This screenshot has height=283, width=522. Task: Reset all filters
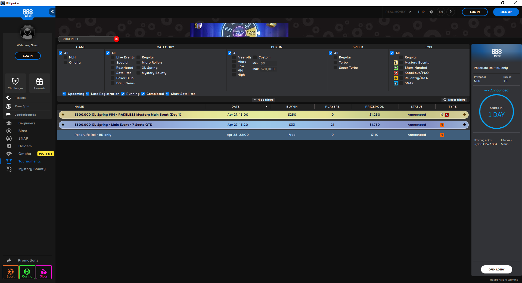click(x=454, y=100)
